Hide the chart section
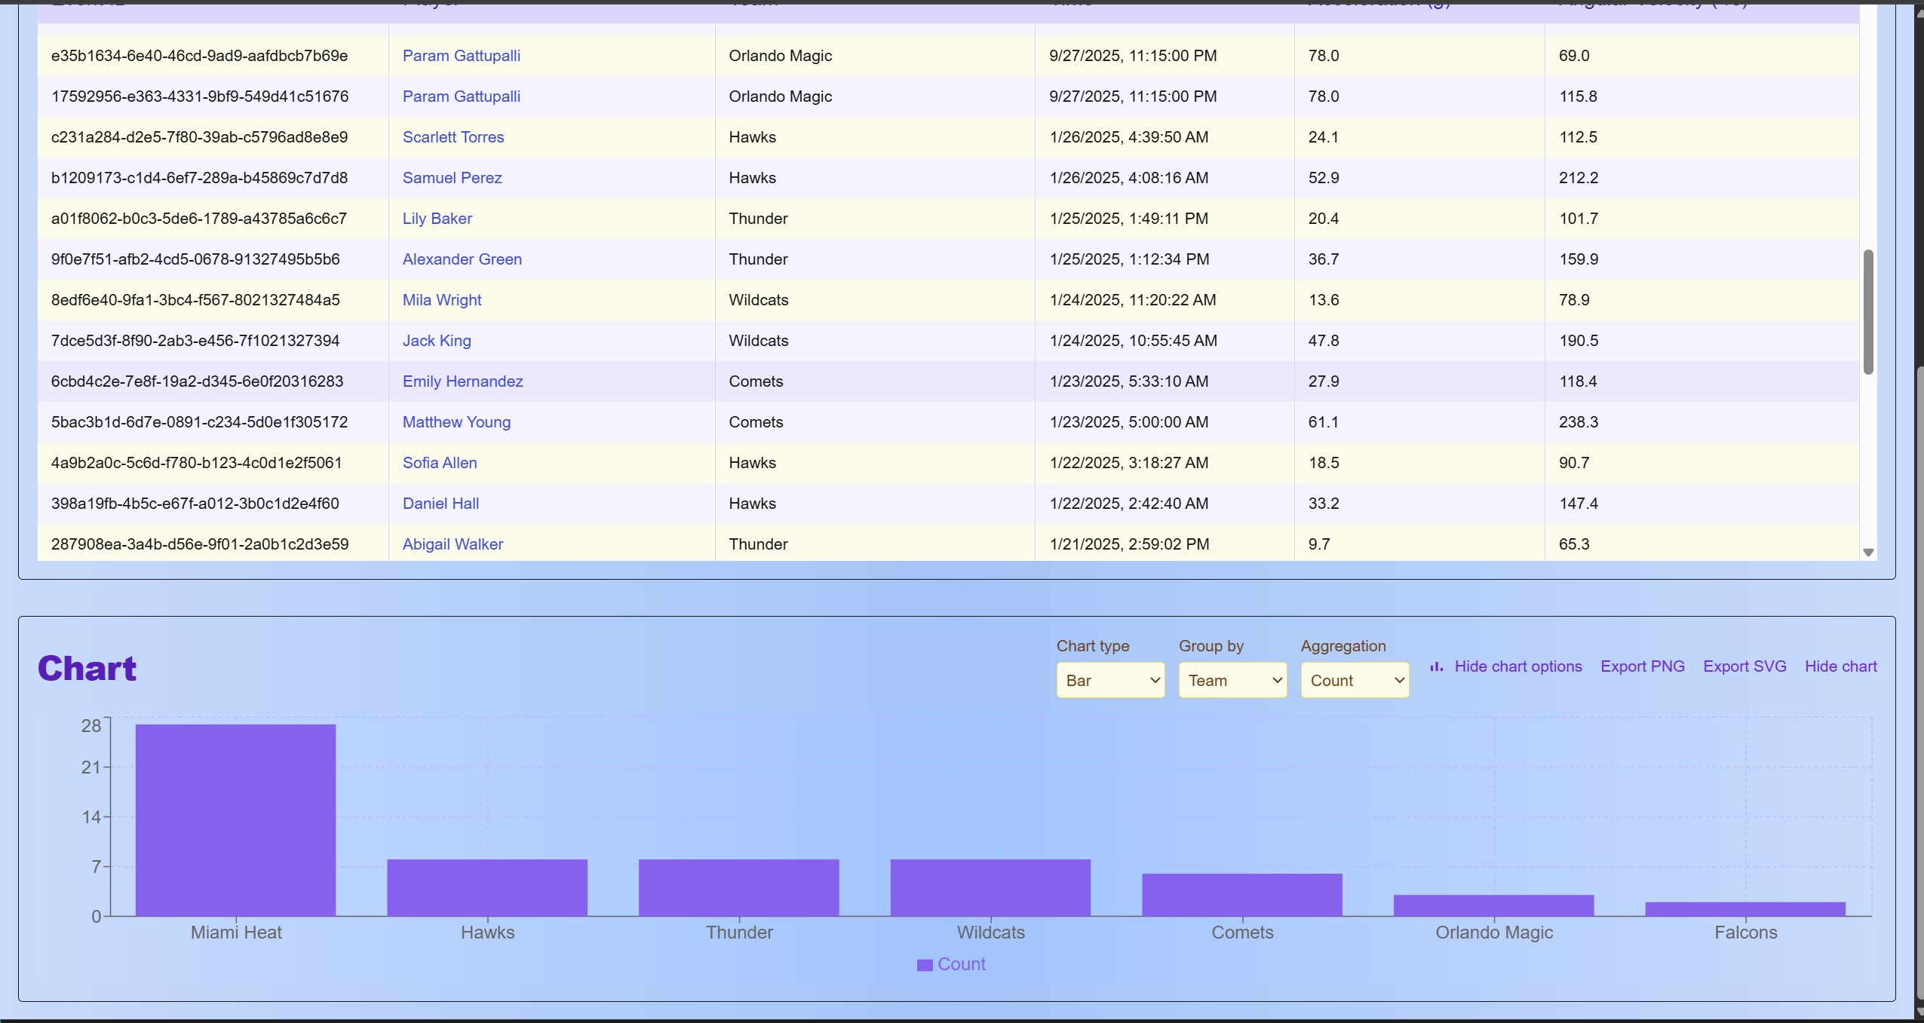Screen dimensions: 1924x1023 tap(1840, 666)
